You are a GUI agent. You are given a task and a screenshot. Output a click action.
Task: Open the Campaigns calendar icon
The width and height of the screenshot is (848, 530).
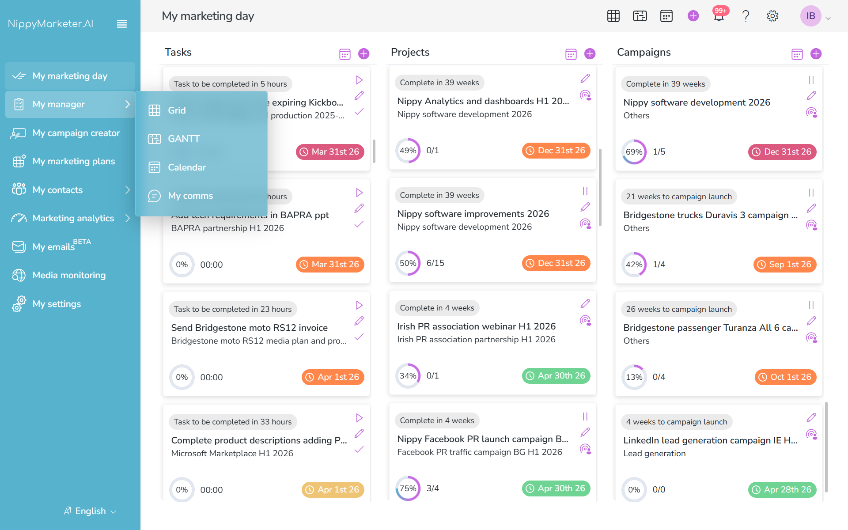click(797, 53)
